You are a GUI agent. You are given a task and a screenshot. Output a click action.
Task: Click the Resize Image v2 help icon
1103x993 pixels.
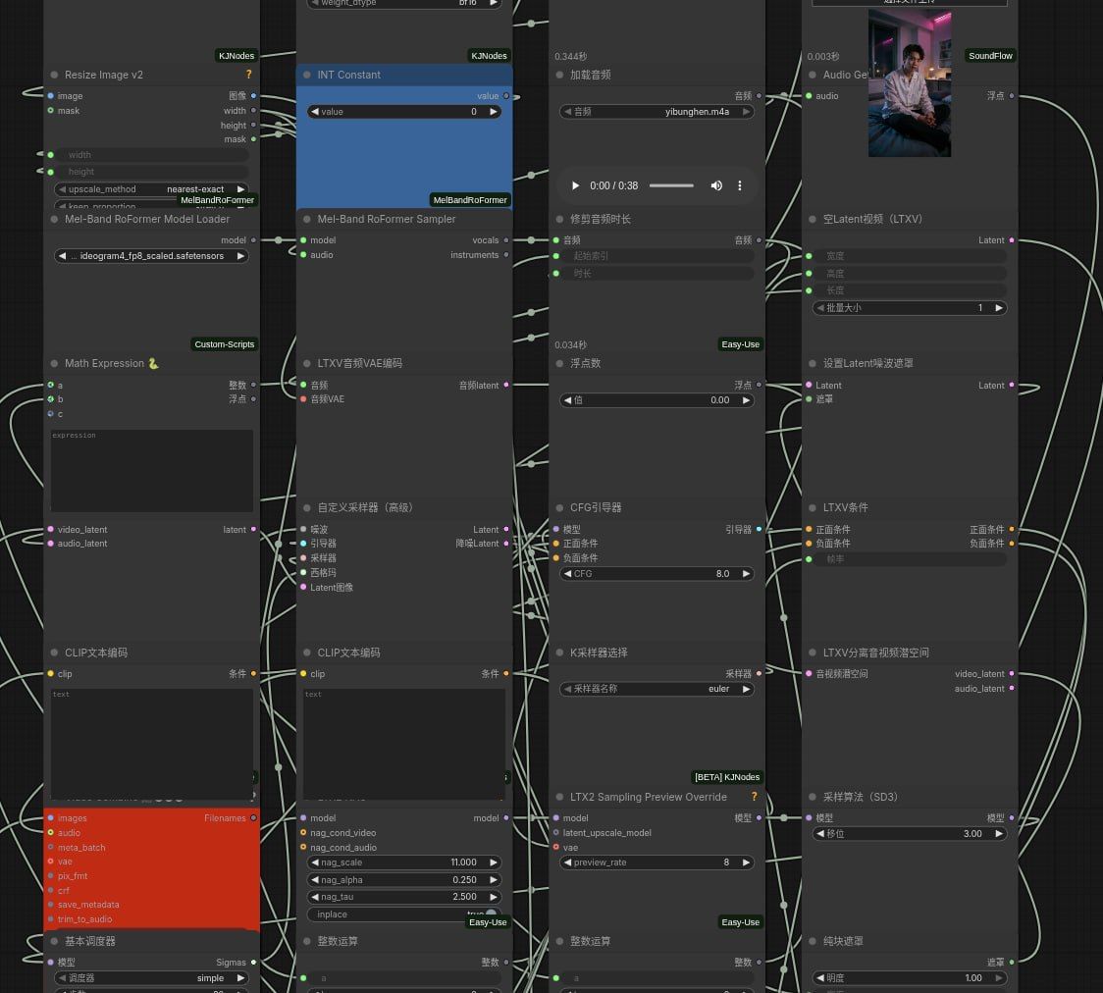click(248, 75)
